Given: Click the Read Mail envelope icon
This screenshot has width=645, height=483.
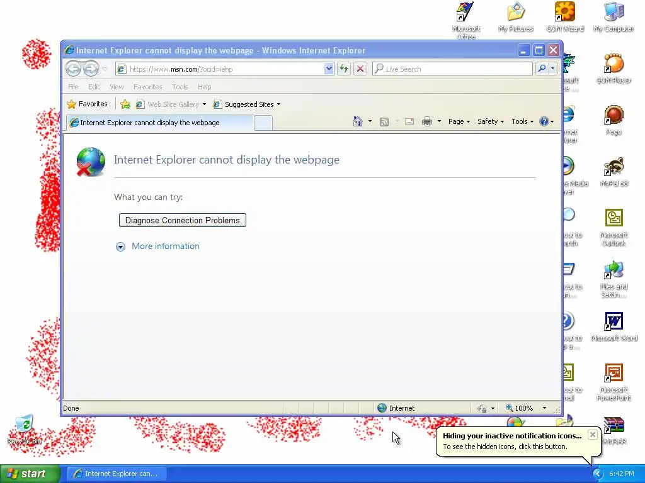Looking at the screenshot, I should [409, 121].
